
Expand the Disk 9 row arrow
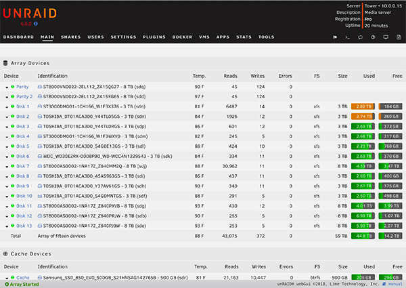(x=7, y=186)
